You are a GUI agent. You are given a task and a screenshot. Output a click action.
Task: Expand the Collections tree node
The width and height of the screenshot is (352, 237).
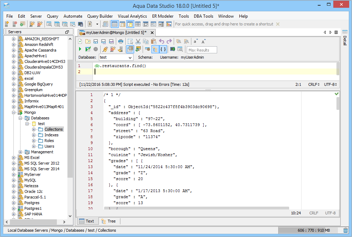click(34, 130)
